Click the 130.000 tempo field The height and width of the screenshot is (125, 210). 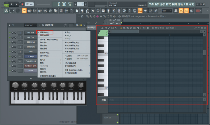tap(29, 4)
